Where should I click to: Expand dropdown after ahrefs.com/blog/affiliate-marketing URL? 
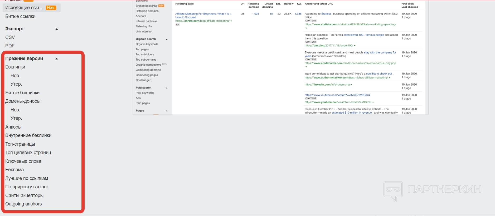click(x=231, y=21)
